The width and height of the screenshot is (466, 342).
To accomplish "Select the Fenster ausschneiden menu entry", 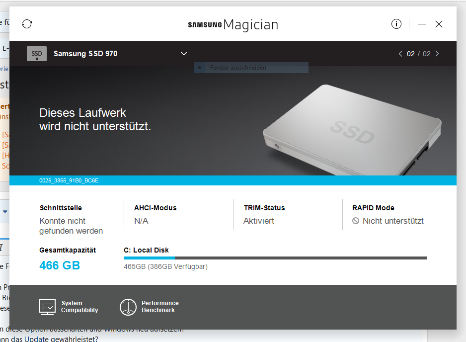I will [x=251, y=68].
